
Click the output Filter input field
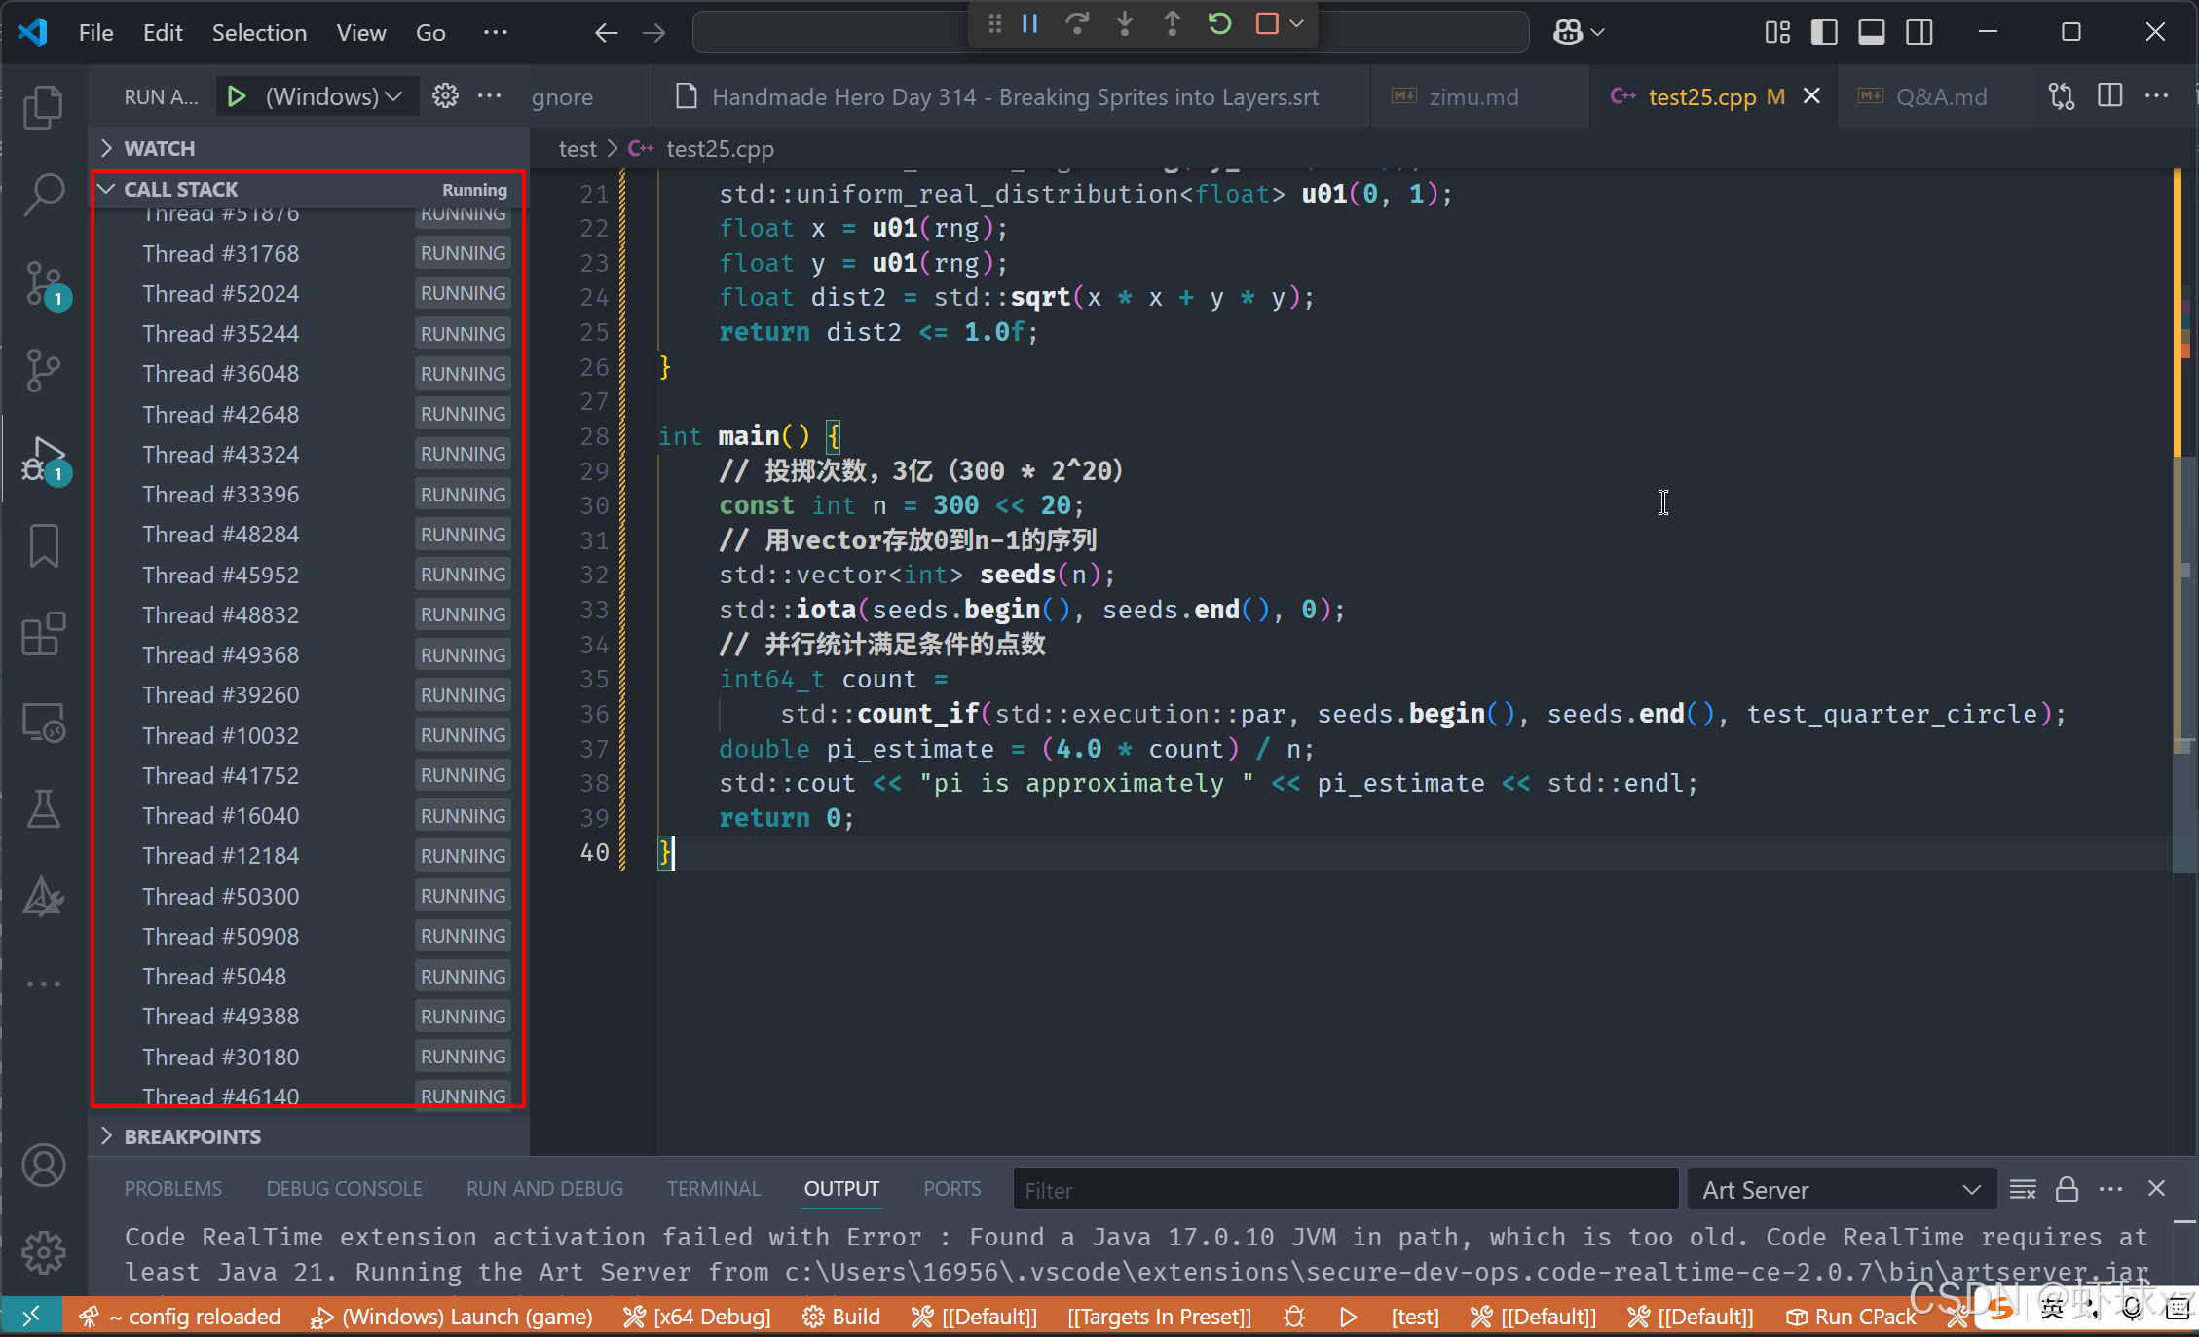pos(1344,1190)
